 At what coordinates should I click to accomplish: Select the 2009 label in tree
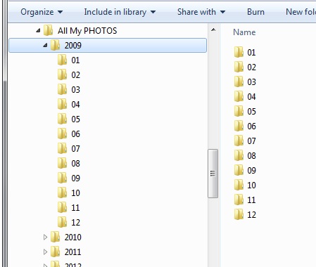click(73, 46)
